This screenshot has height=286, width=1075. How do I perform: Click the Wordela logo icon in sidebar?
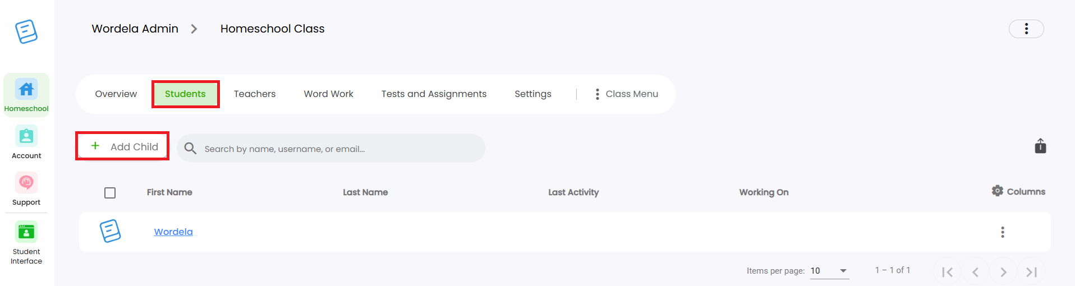26,31
